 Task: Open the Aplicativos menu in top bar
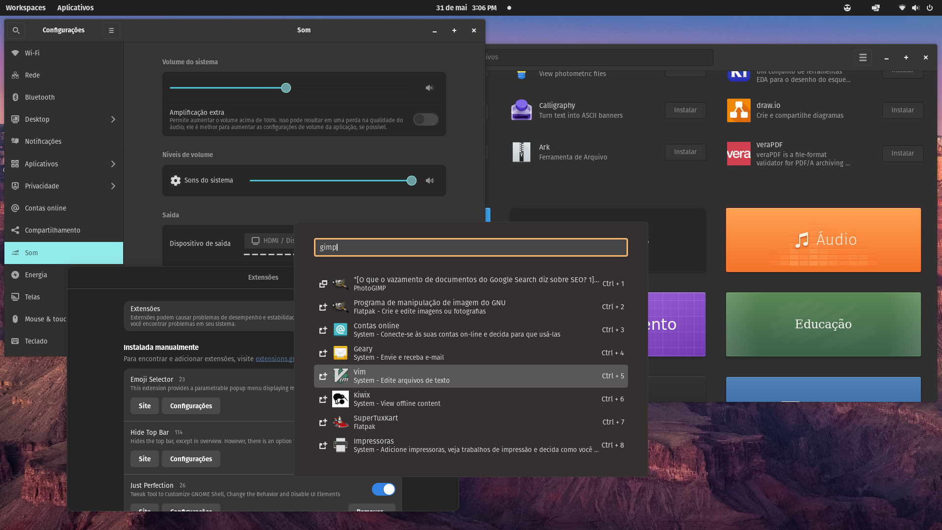(75, 7)
